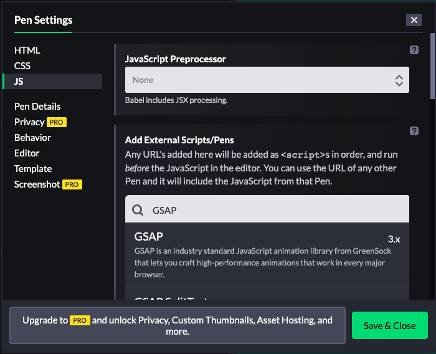Click the PRO badge next to Screenshot
This screenshot has height=354, width=436.
pos(72,184)
